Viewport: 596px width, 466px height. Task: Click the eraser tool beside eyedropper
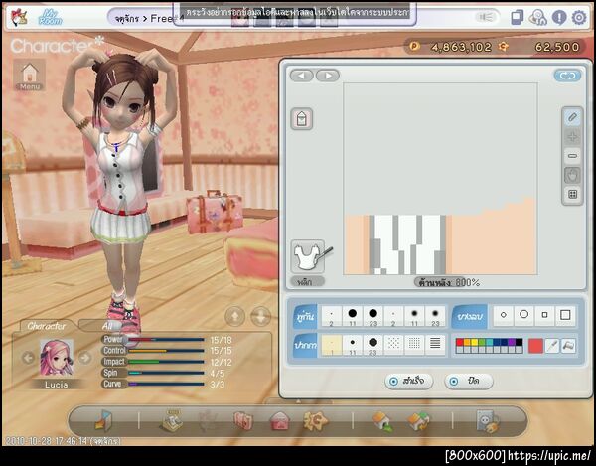click(568, 346)
